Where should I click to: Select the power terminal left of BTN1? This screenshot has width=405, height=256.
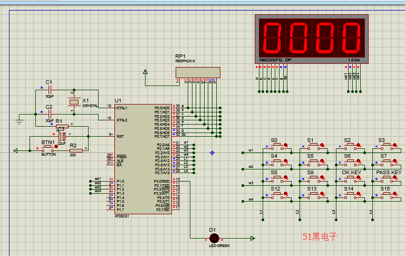pyautogui.click(x=15, y=150)
